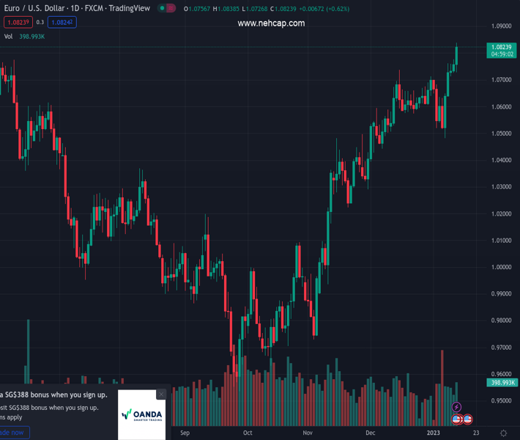
Task: Click the 2023 label on time axis
Action: click(435, 433)
